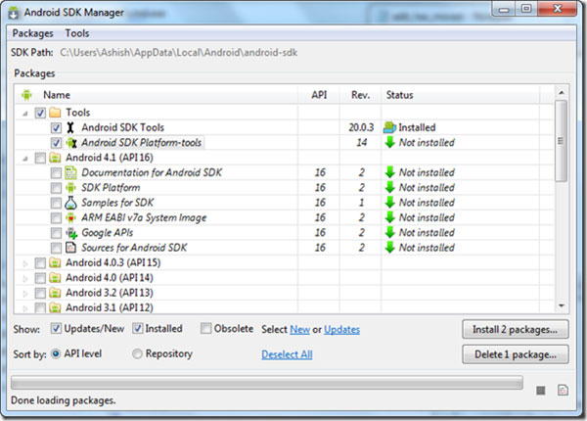587x421 pixels.
Task: Check the Google APIs checkbox
Action: (56, 233)
